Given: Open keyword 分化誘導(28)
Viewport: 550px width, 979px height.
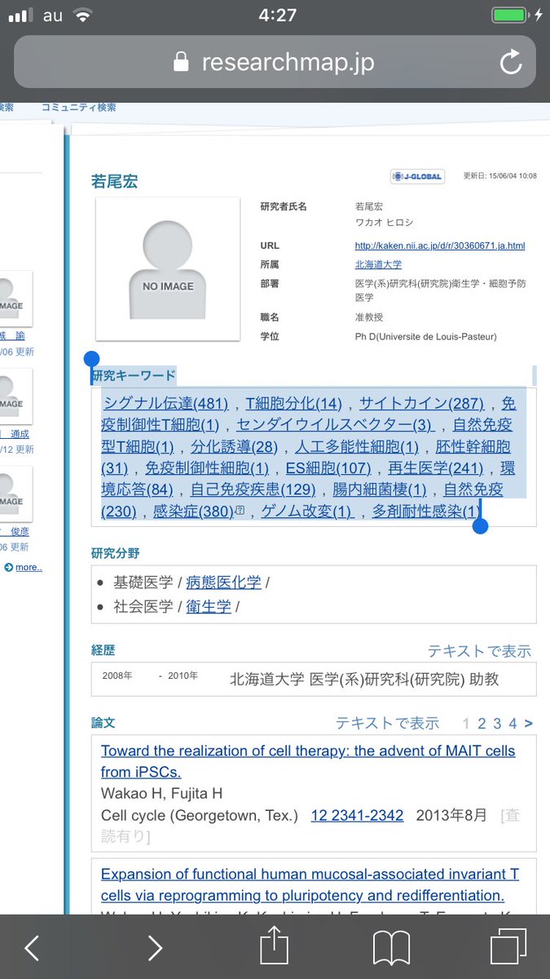Looking at the screenshot, I should point(235,446).
